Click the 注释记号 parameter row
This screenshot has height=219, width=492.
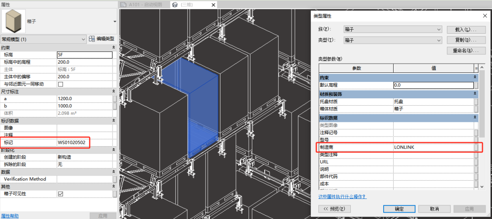[x=399, y=132]
